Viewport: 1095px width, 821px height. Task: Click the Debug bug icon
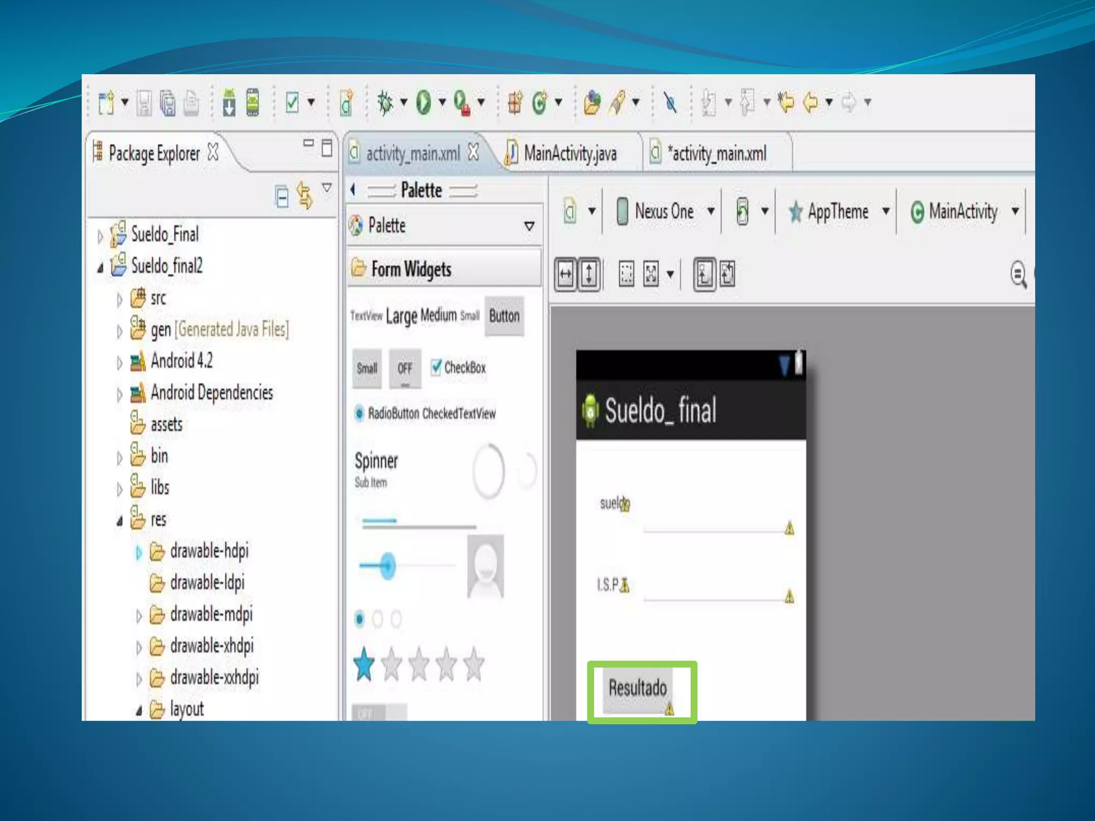[x=384, y=102]
